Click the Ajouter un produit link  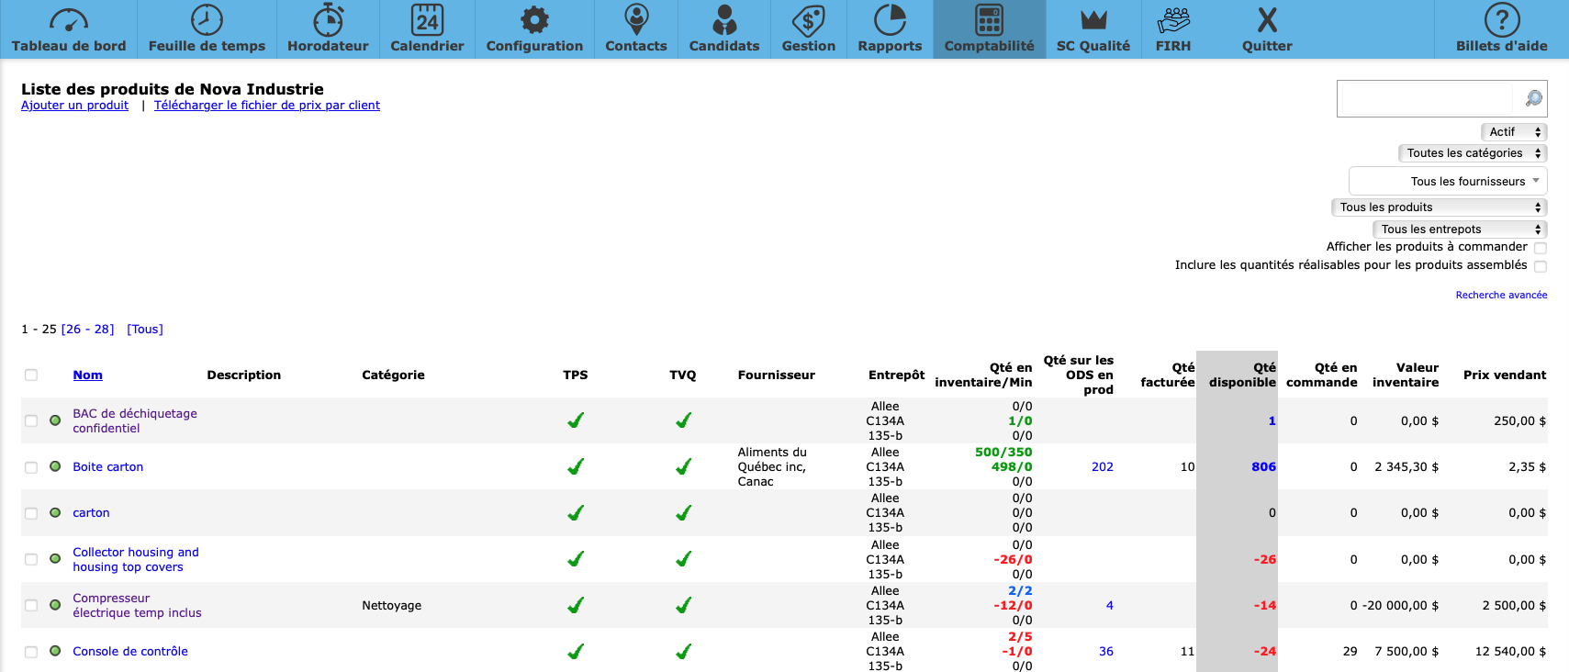point(74,106)
